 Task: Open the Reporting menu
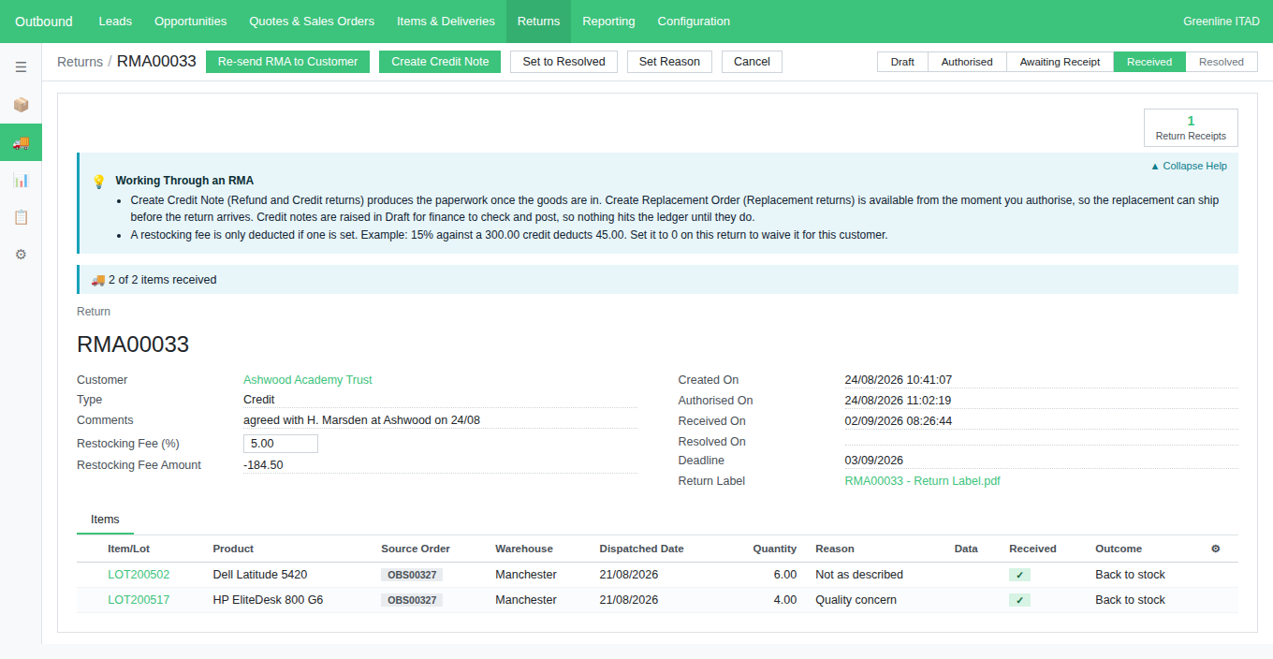[x=608, y=22]
